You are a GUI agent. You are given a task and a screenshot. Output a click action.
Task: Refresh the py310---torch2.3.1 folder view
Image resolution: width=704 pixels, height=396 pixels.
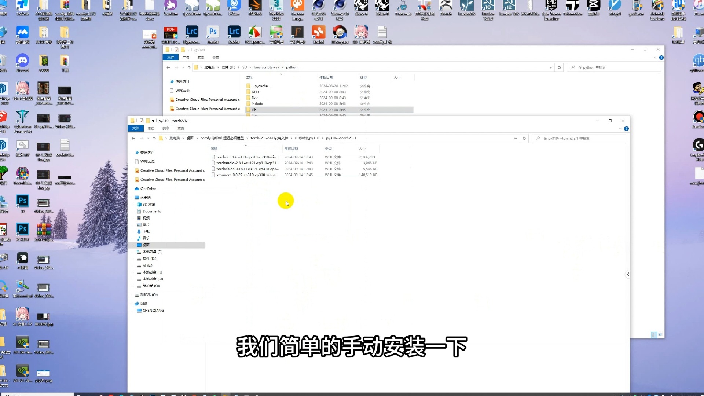pyautogui.click(x=524, y=138)
